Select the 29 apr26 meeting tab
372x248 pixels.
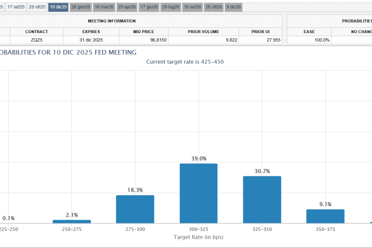click(126, 7)
